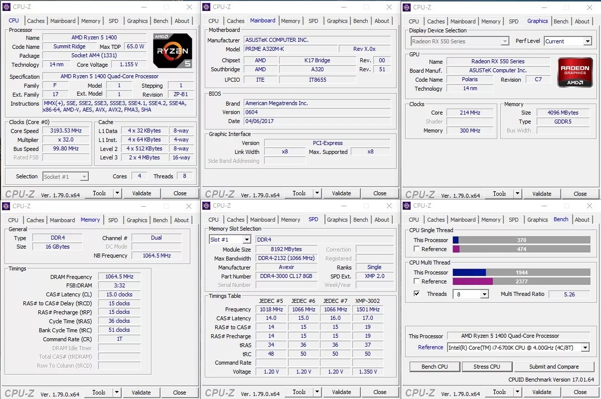Click Tools button in SPD window

tap(299, 392)
